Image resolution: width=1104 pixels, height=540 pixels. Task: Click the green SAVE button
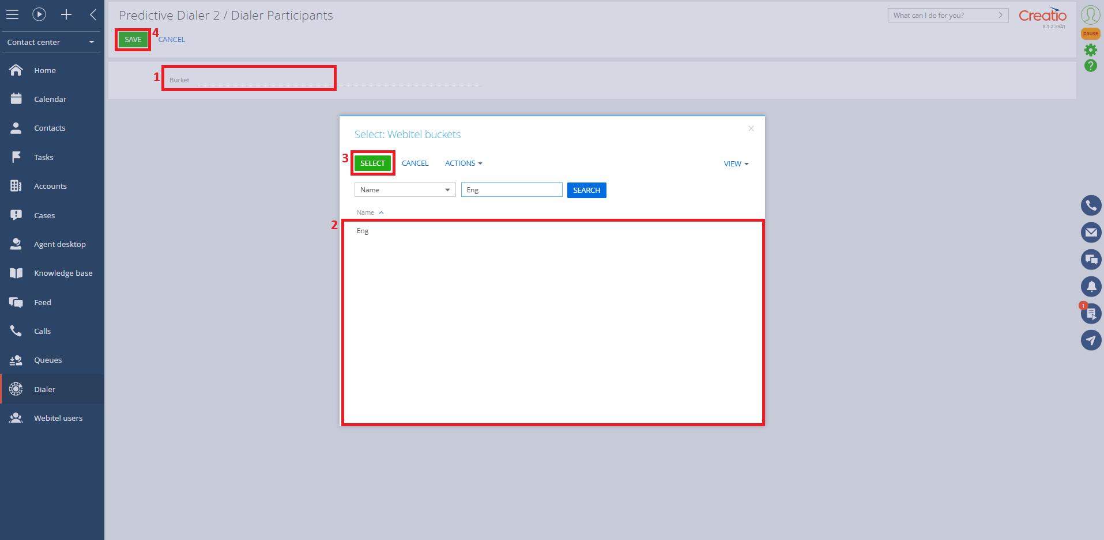pyautogui.click(x=133, y=40)
